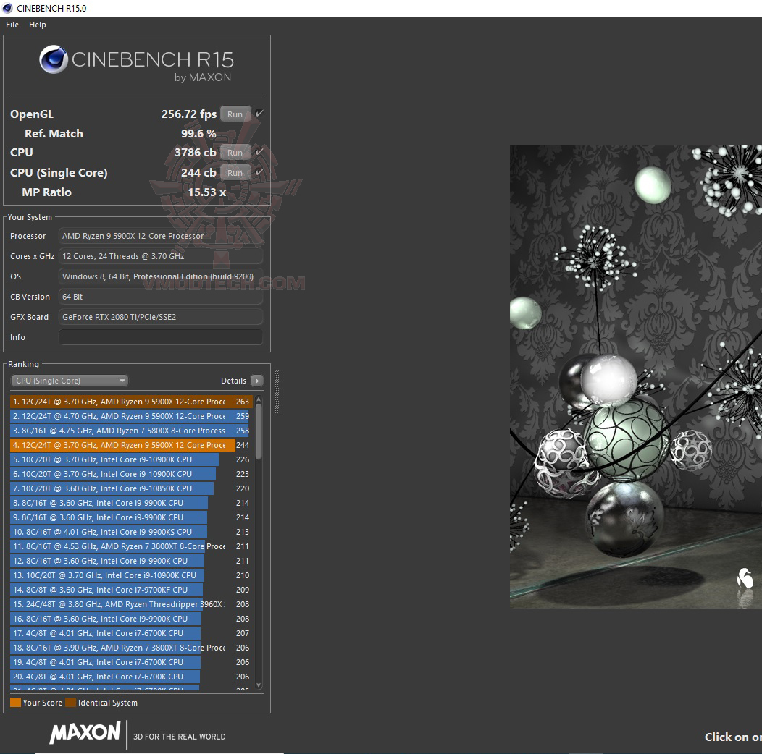This screenshot has height=754, width=762.
Task: Select ranking entry 16 i9-9900K scoring 208
Action: 130,619
